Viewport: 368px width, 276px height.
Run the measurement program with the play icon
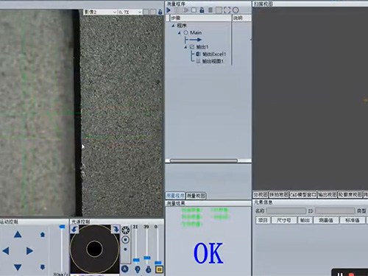click(169, 10)
